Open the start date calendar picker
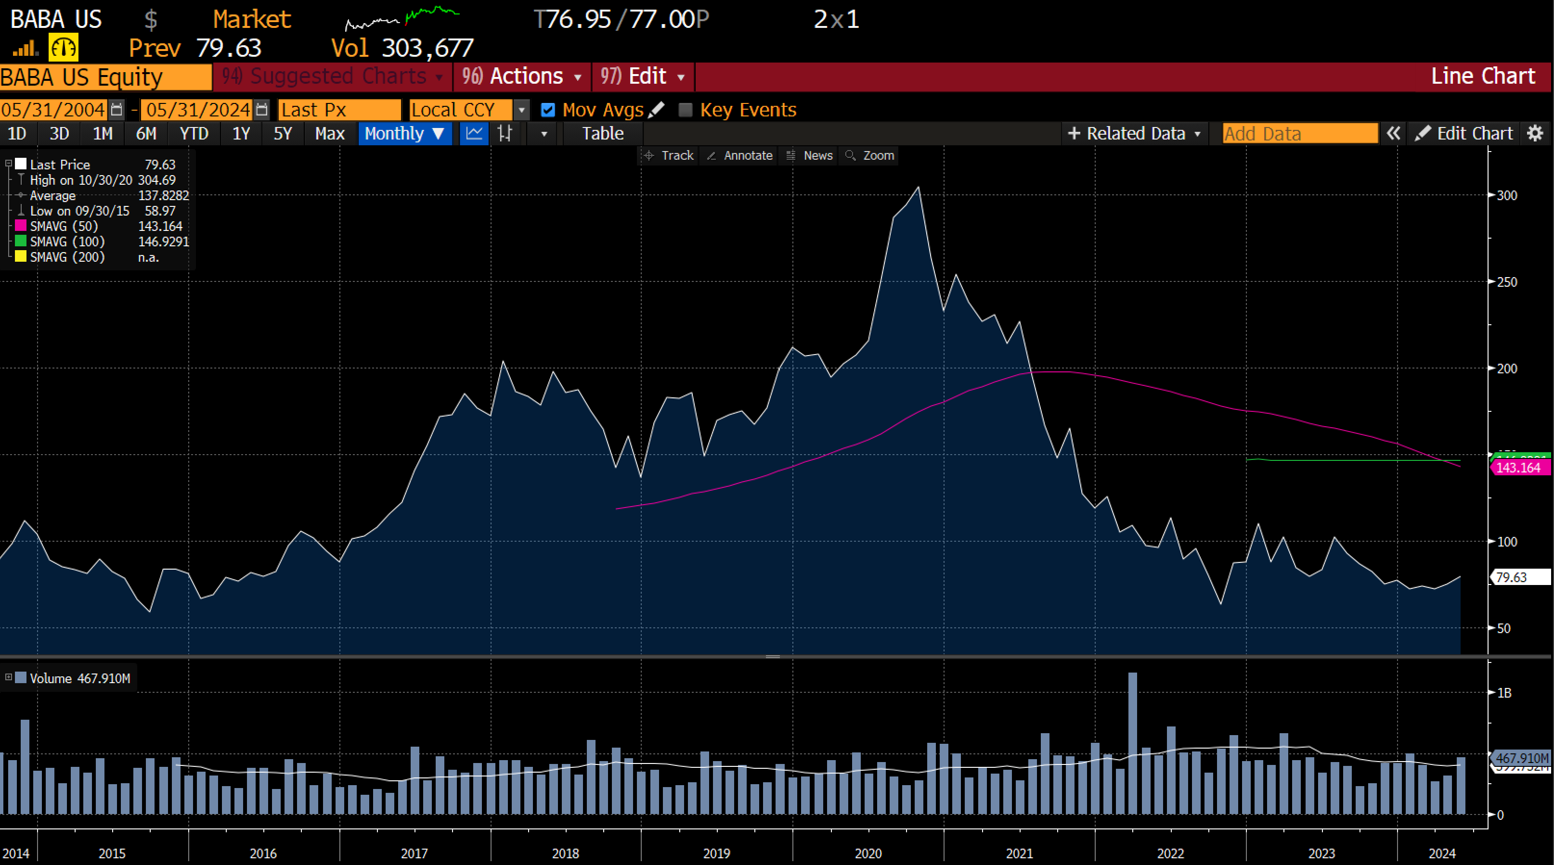 [x=117, y=110]
